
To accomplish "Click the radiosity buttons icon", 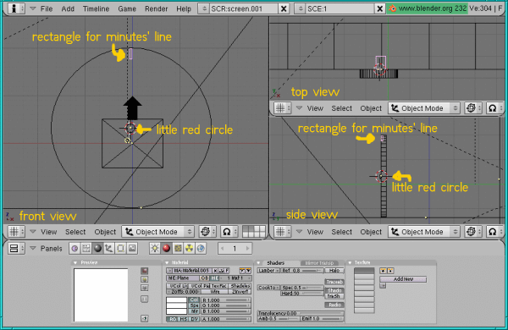I will pos(189,249).
